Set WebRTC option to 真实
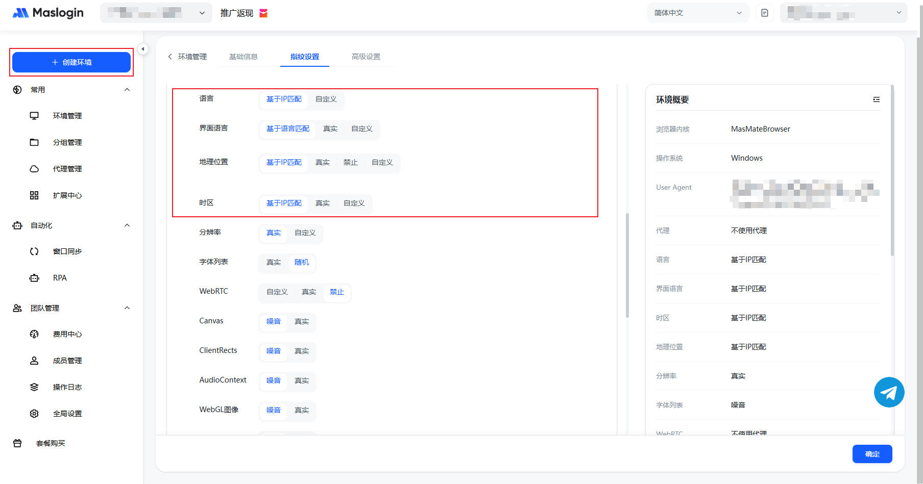This screenshot has height=484, width=923. pyautogui.click(x=308, y=292)
